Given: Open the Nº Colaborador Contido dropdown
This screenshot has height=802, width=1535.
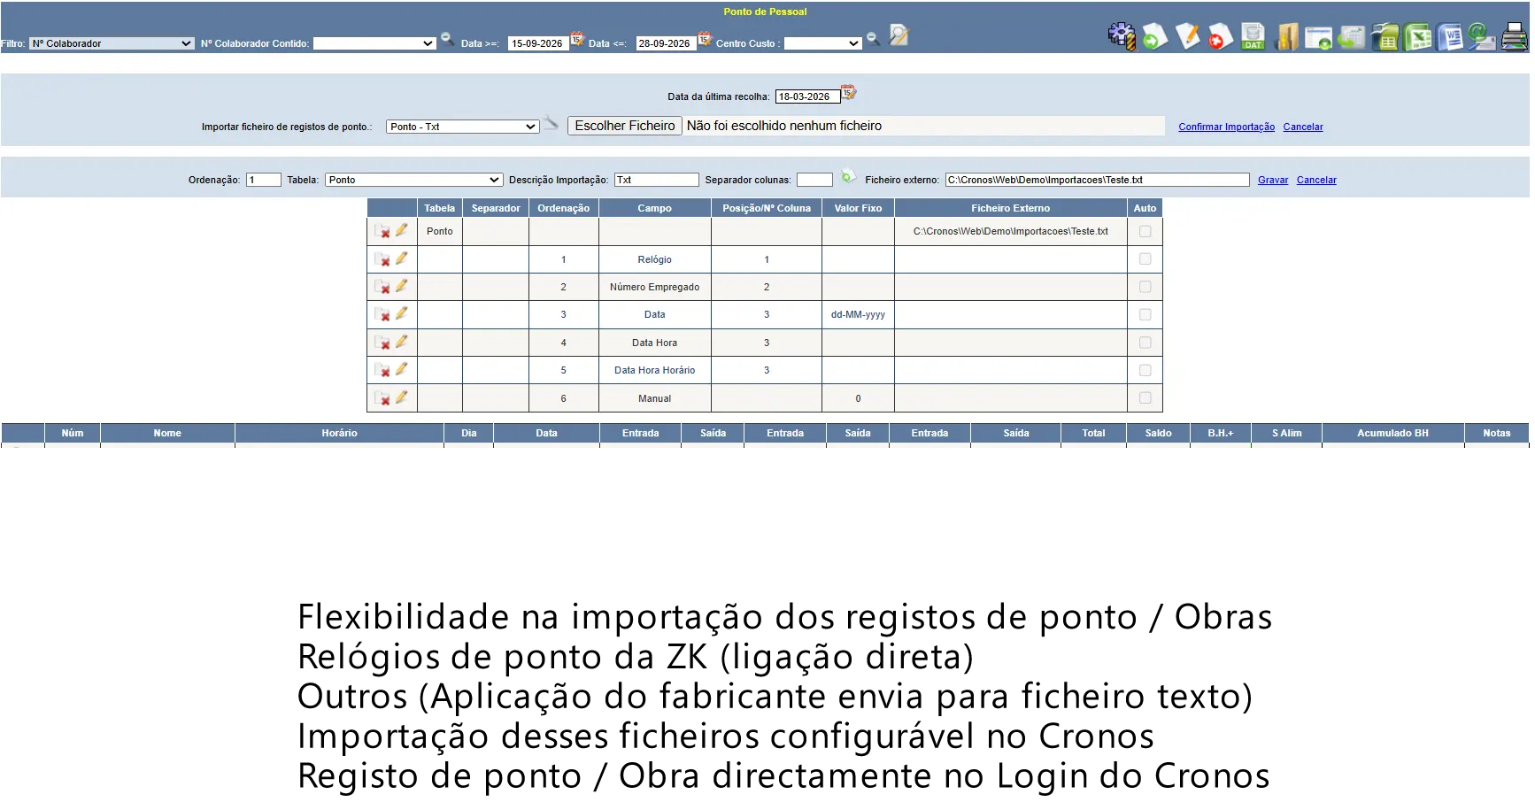Looking at the screenshot, I should (x=374, y=43).
